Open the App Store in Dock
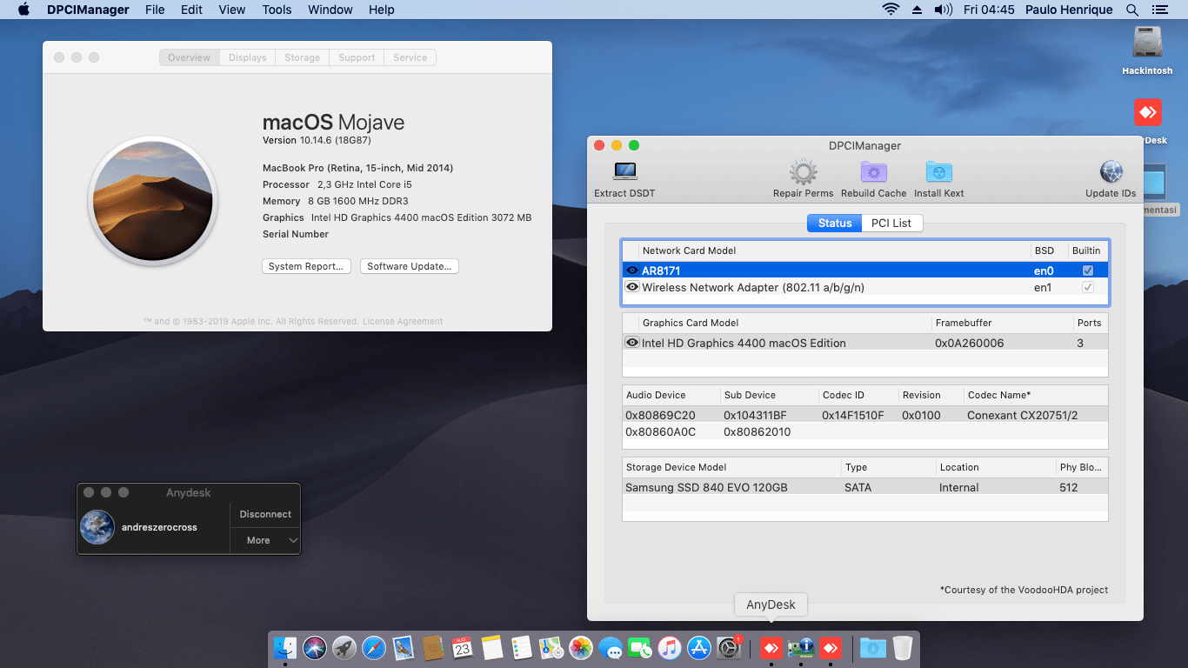 point(699,648)
